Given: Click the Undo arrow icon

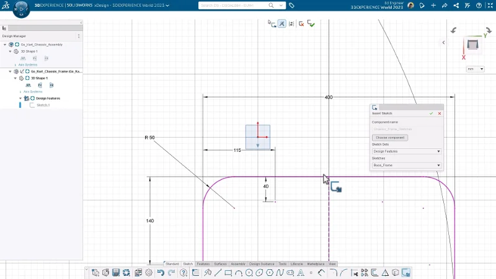Looking at the screenshot, I should 161,272.
